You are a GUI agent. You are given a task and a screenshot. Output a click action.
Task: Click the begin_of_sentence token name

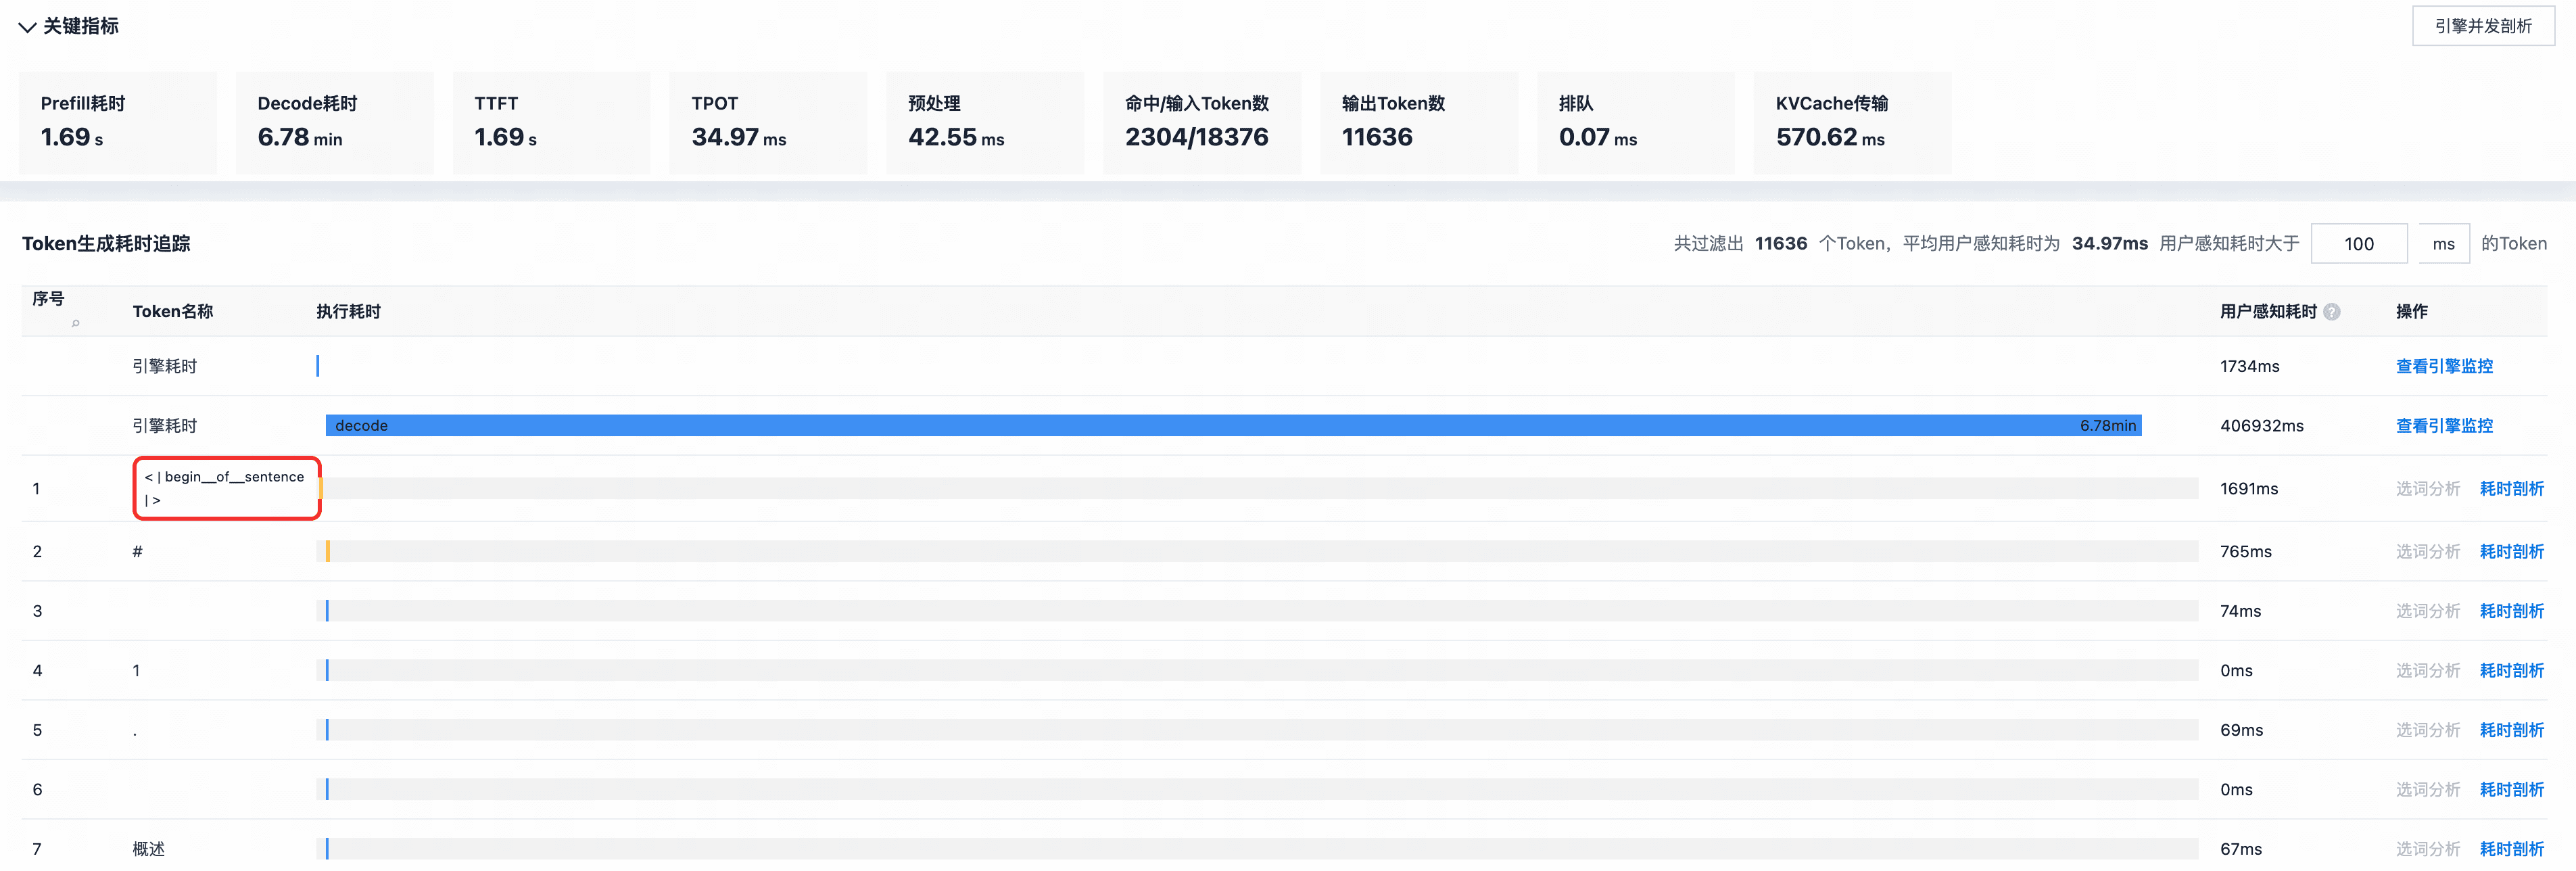[225, 489]
